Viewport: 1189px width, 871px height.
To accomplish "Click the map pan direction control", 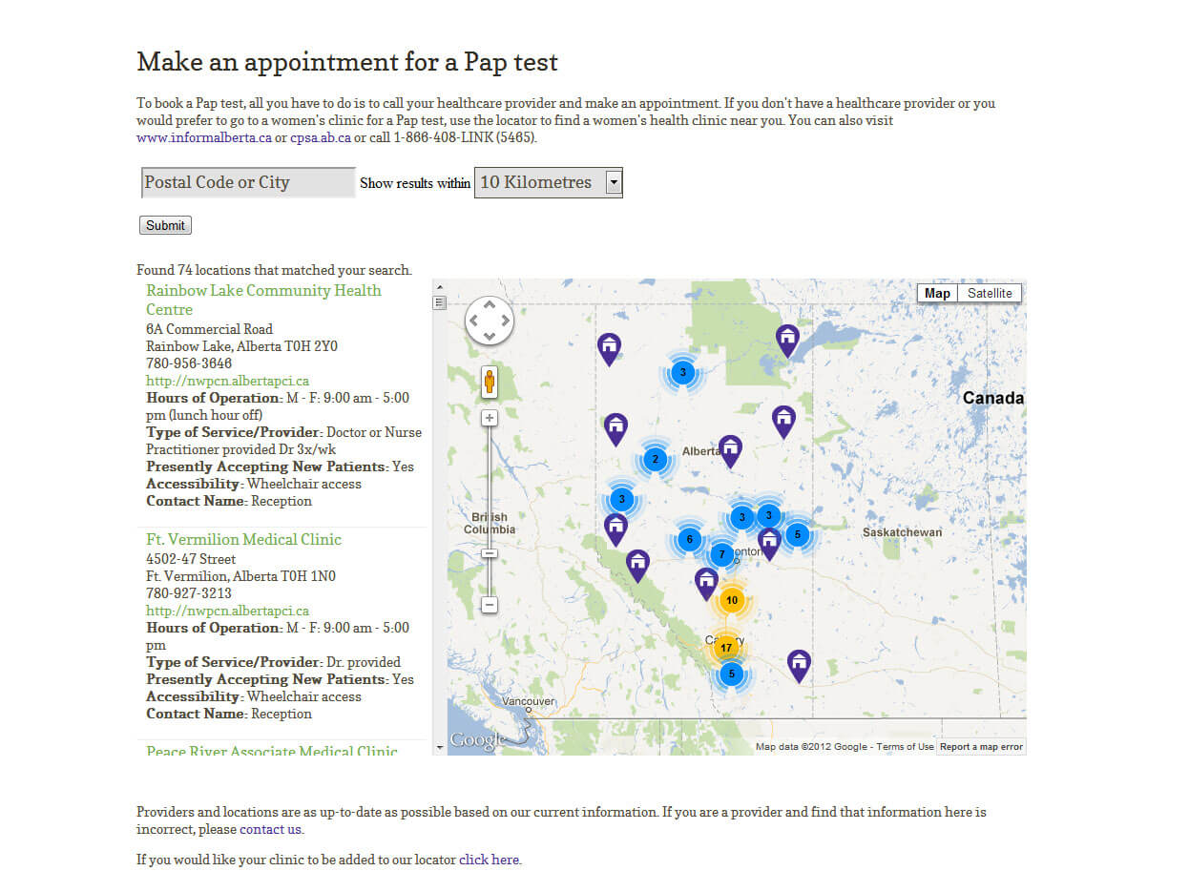I will point(490,321).
